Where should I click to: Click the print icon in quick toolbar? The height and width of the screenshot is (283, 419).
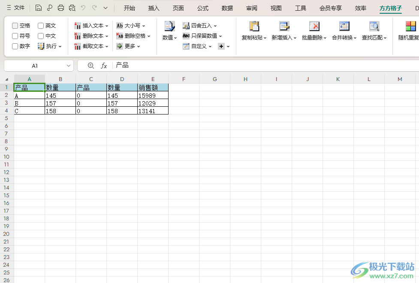tap(61, 8)
